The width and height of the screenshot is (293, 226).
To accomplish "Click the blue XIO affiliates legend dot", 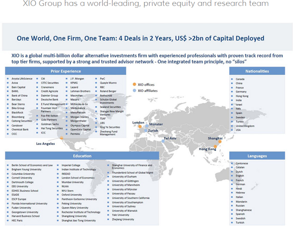I will click(134, 91).
